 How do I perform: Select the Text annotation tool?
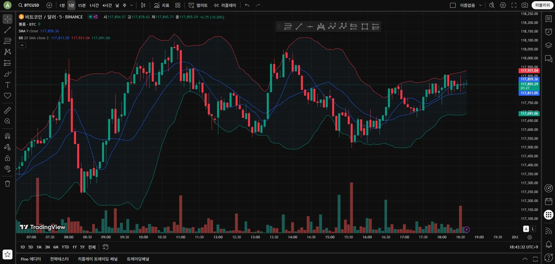(8, 85)
